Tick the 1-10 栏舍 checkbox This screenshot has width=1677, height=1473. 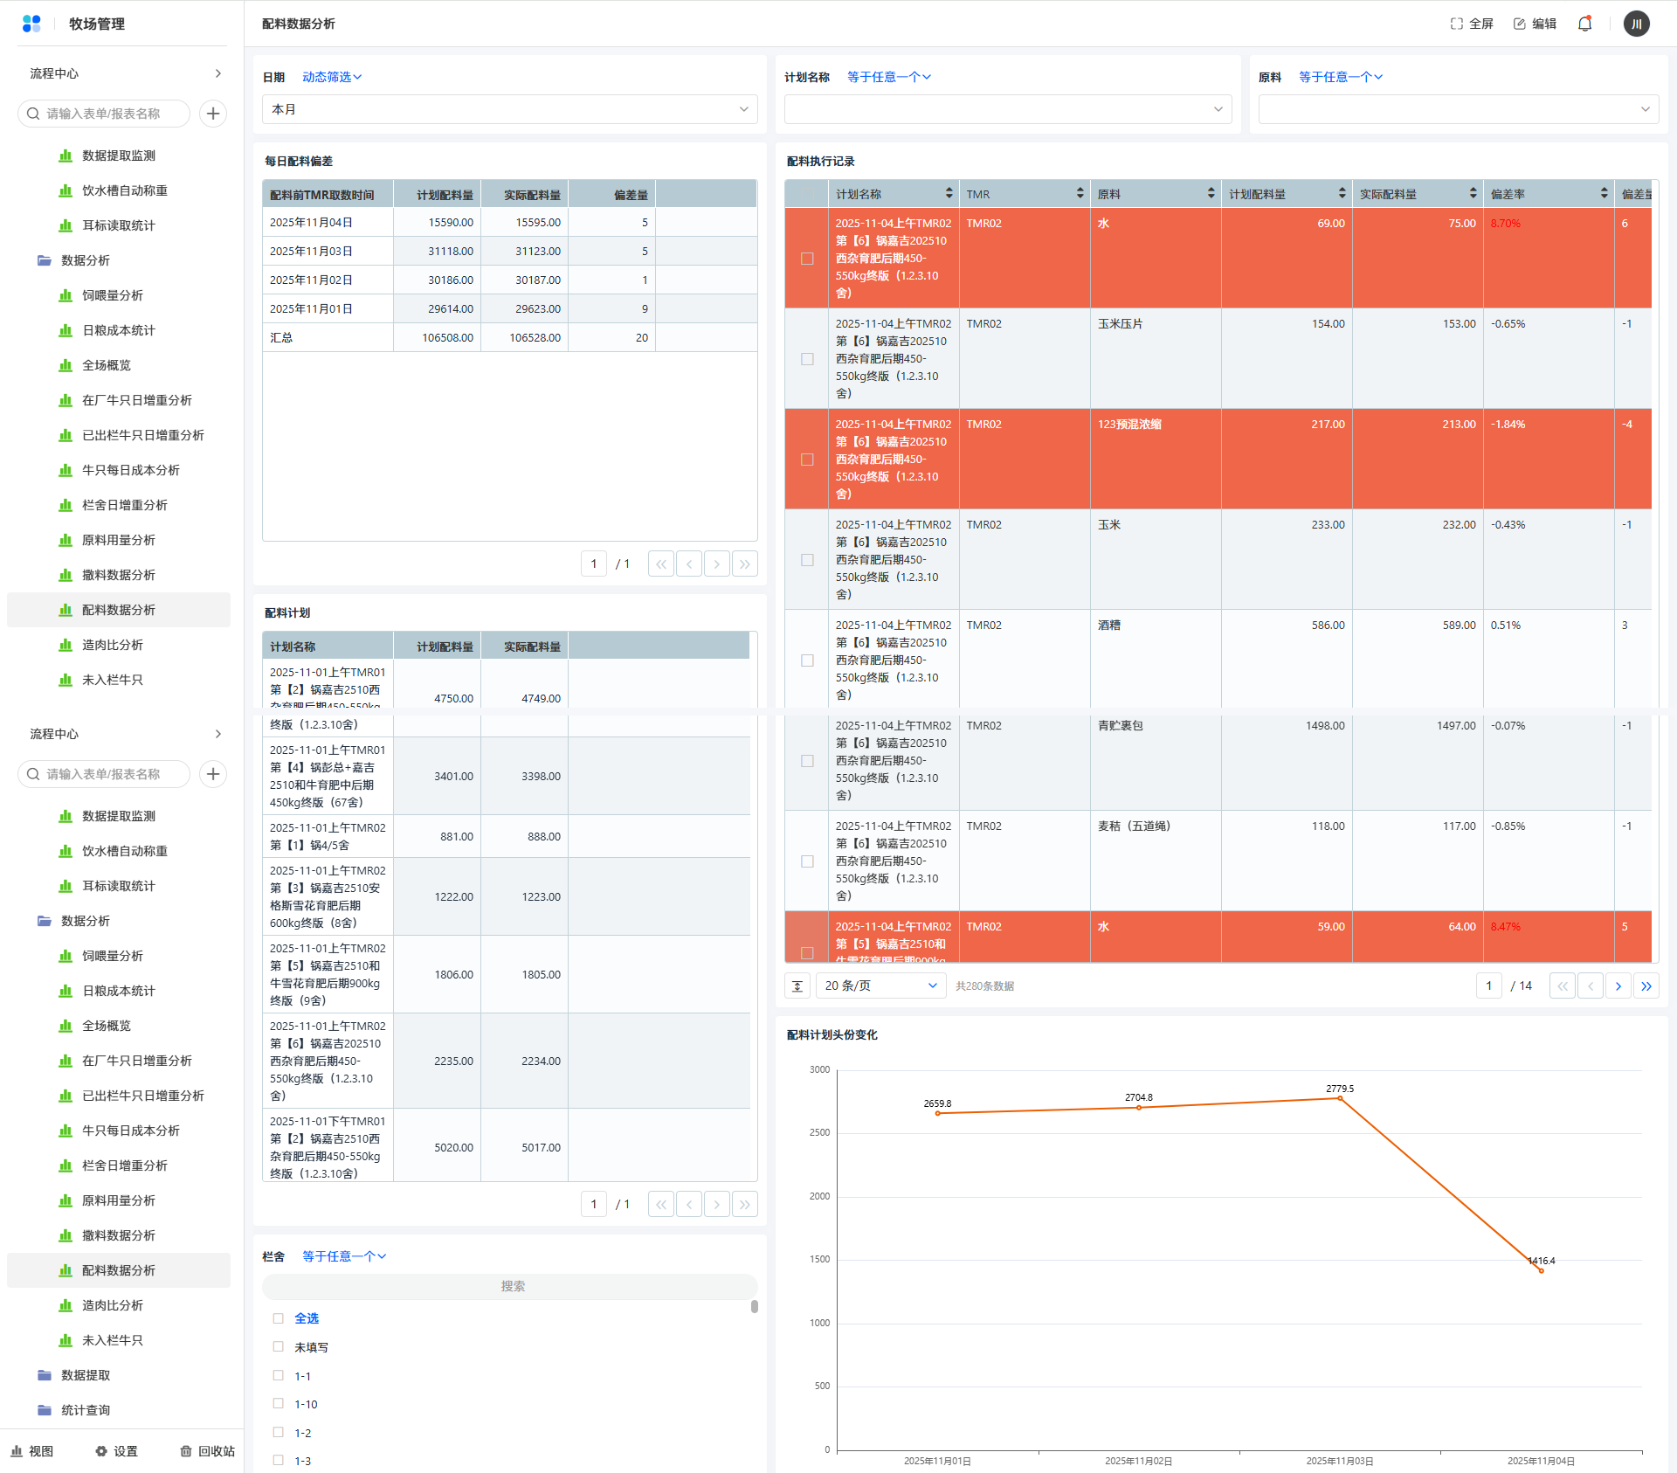click(278, 1404)
